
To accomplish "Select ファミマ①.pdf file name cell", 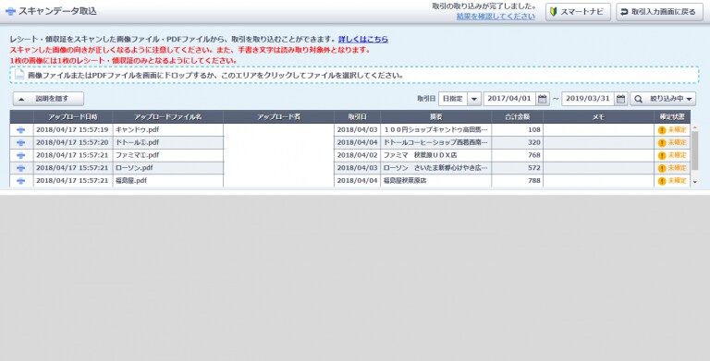I will pos(168,155).
